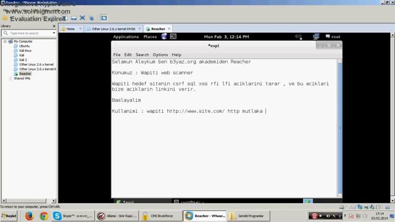The image size is (395, 222).
Task: Click the Başlat start button
Action: point(9,216)
